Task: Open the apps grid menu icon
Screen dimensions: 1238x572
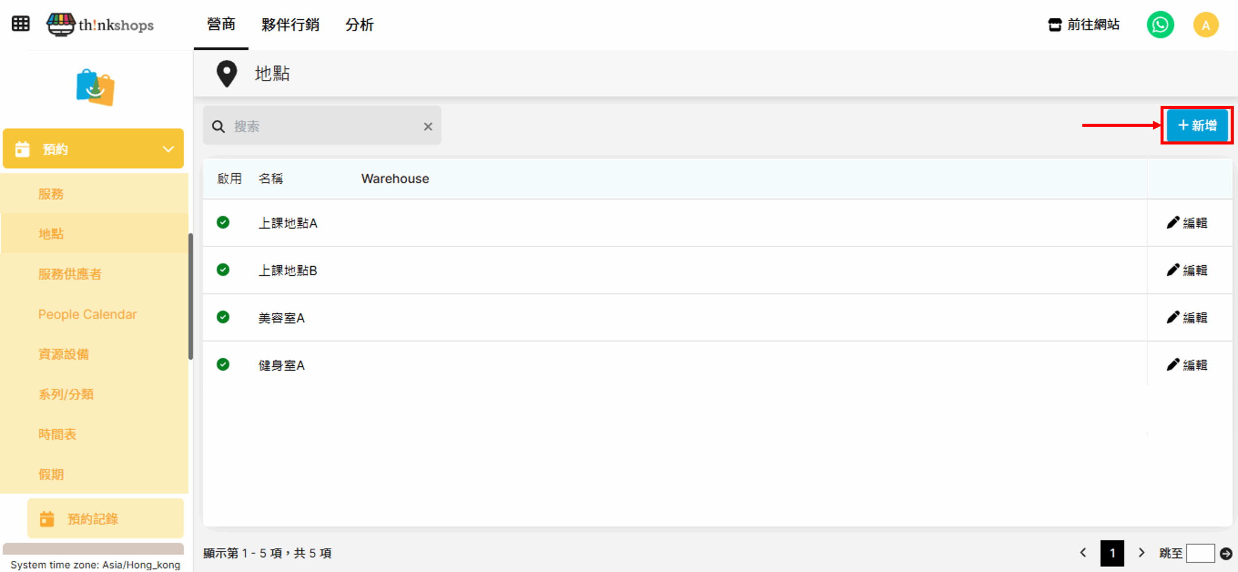Action: pos(20,24)
